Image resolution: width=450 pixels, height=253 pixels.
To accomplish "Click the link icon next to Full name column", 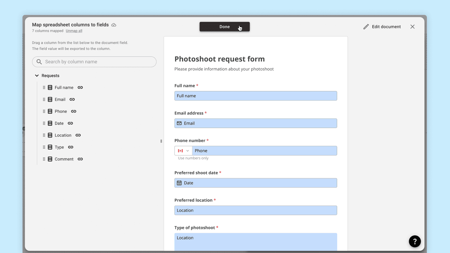I will (x=80, y=88).
